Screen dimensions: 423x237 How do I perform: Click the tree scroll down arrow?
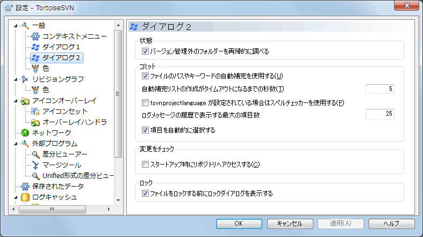[118, 200]
